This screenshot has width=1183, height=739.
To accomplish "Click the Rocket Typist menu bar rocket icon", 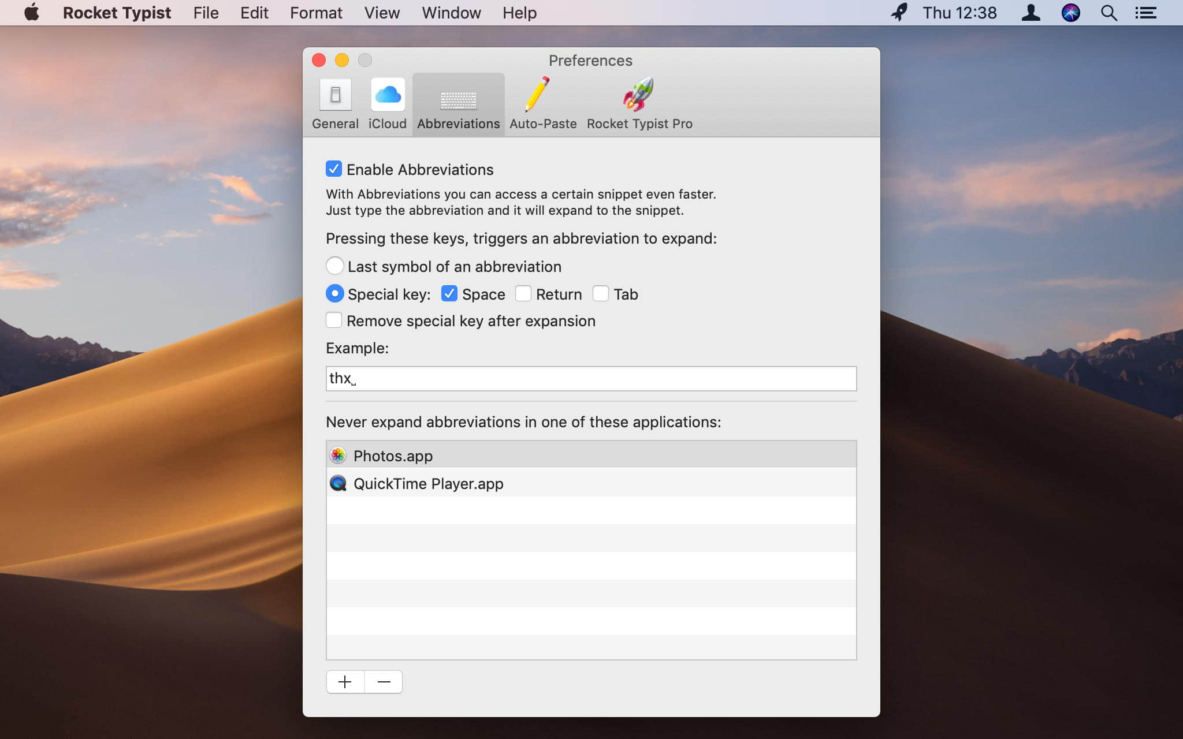I will [x=899, y=13].
